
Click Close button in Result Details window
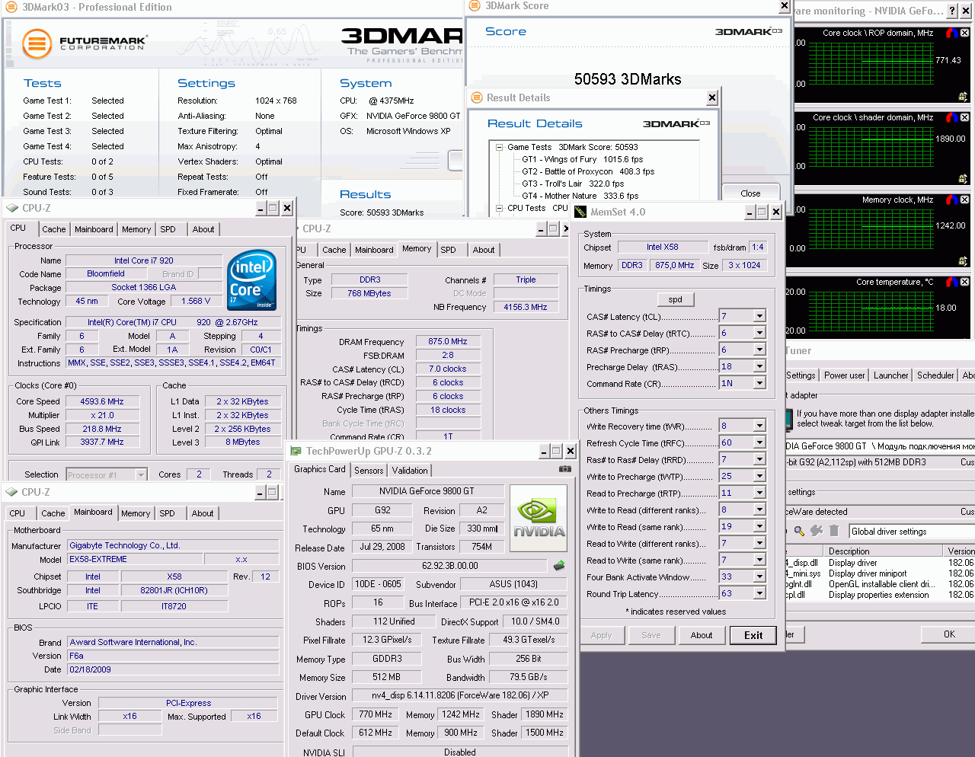(x=750, y=193)
